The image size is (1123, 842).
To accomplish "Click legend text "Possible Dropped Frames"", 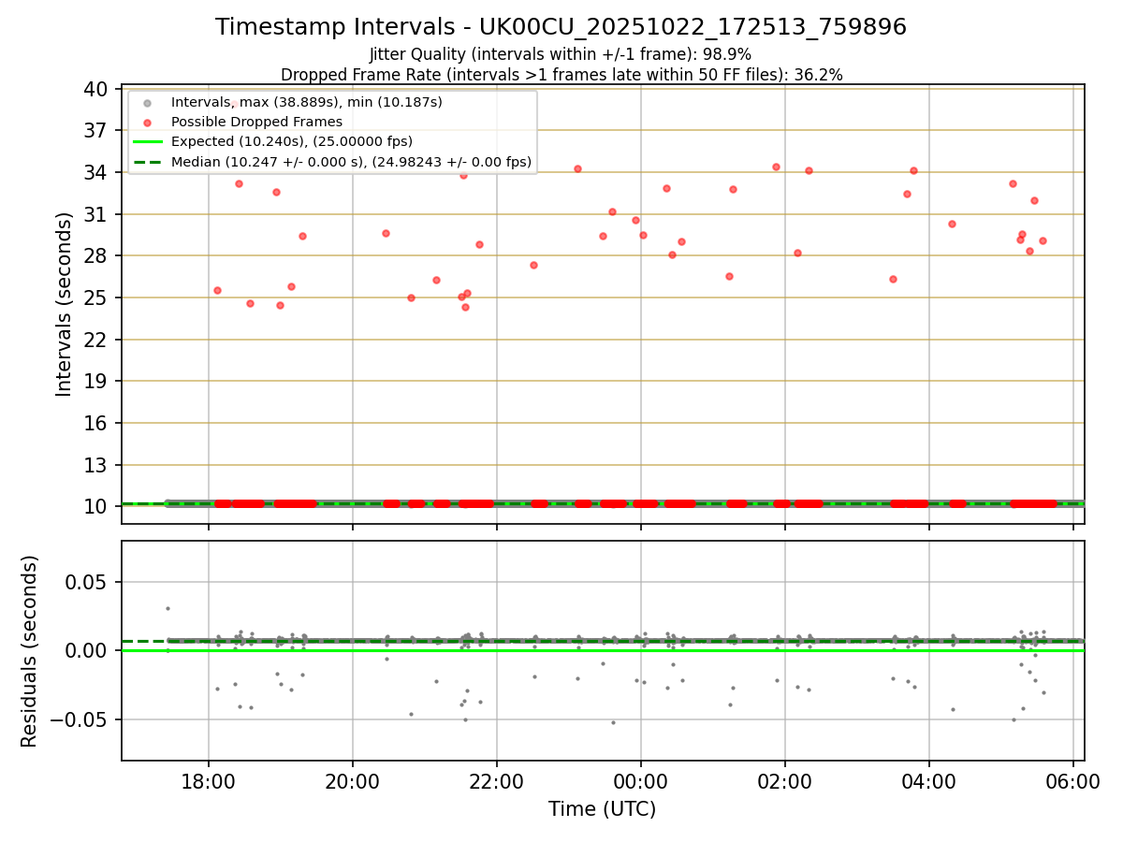I will pos(256,122).
